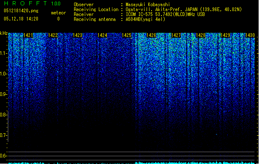Click the Receiving antenna label
This screenshot has width=259, height=164.
(95, 19)
